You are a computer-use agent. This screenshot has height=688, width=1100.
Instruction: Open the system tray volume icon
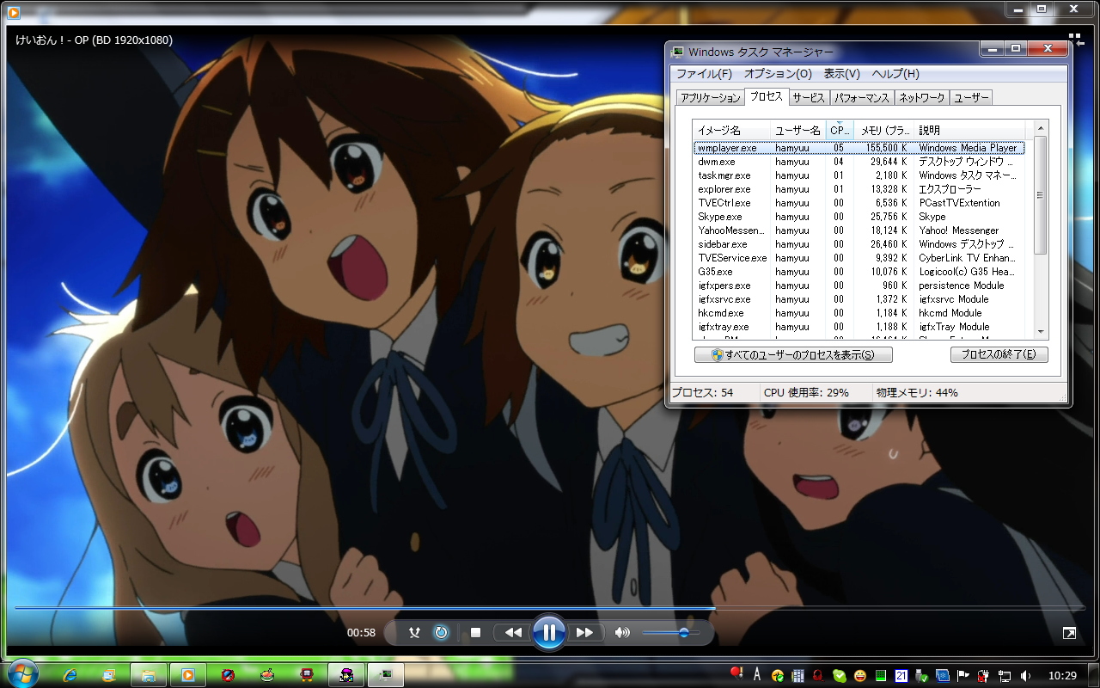[x=1026, y=676]
